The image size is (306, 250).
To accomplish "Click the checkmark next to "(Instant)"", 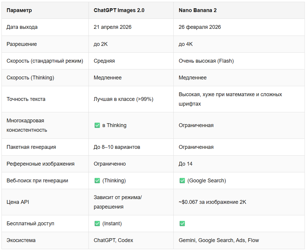I will (97, 224).
